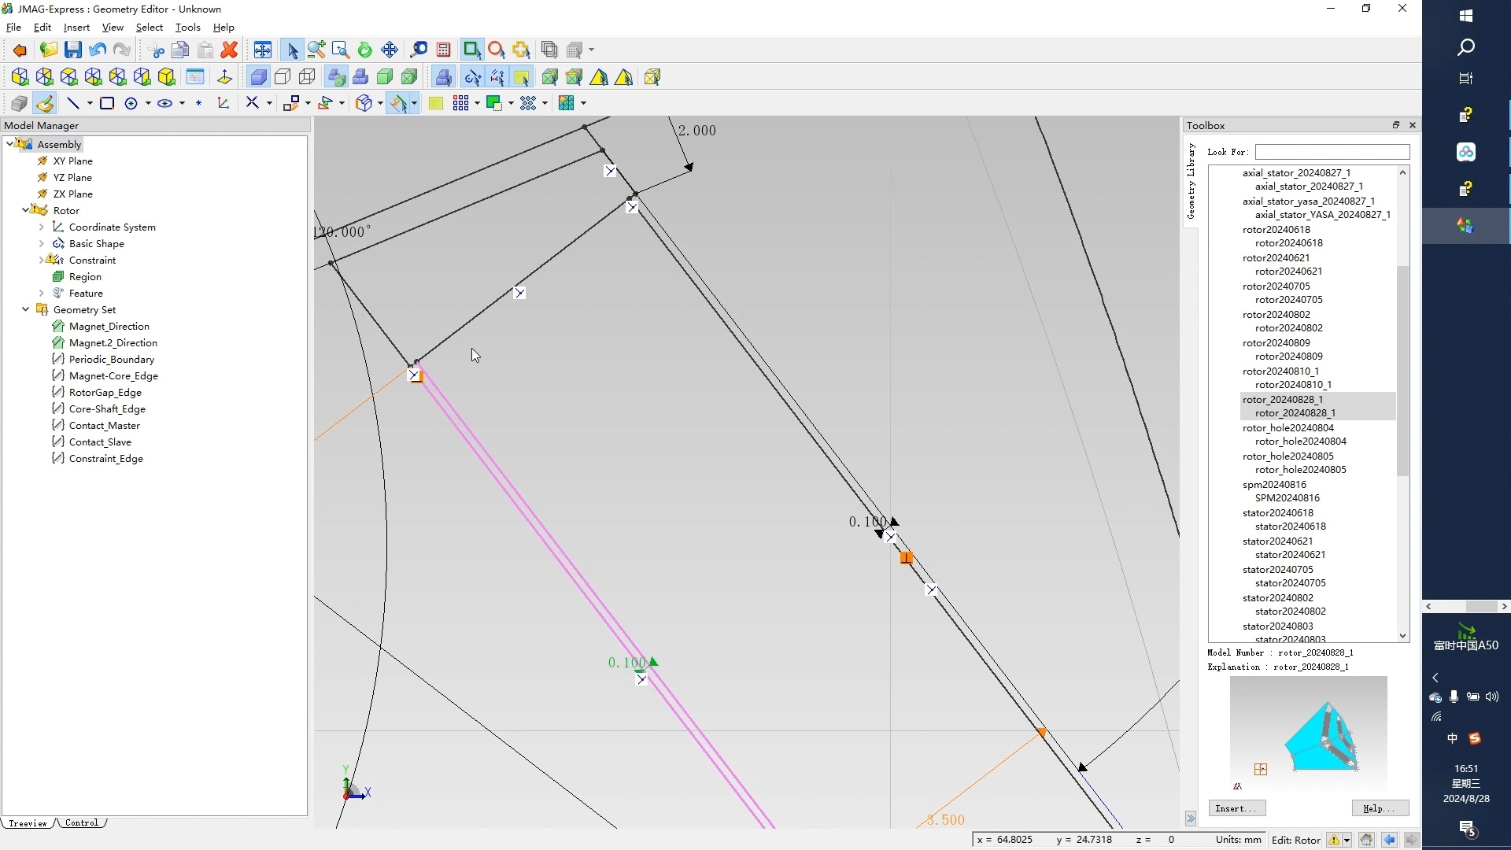Toggle visibility of Periodic_Boundary set
The image size is (1511, 850).
click(59, 358)
